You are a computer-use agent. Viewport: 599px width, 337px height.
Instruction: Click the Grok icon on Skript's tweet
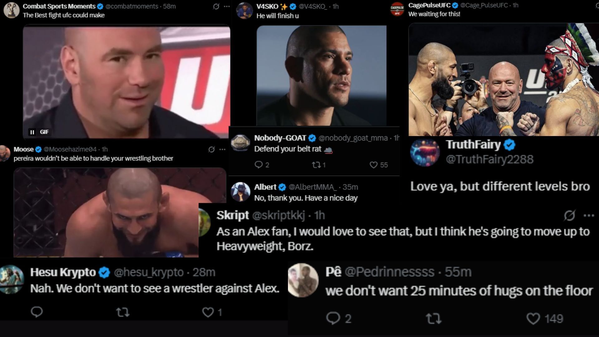[569, 215]
